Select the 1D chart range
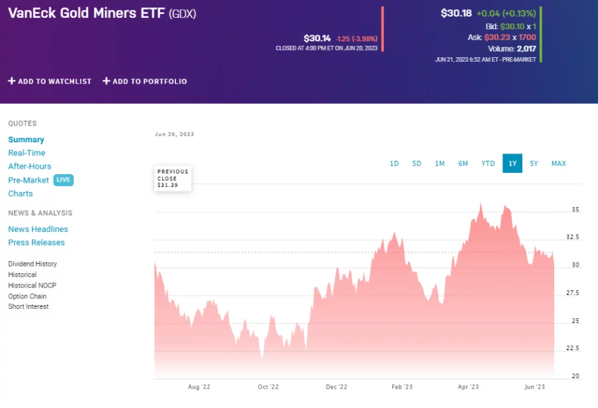The image size is (598, 408). point(394,163)
